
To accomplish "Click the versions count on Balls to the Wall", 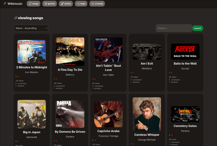I will [x=173, y=82].
